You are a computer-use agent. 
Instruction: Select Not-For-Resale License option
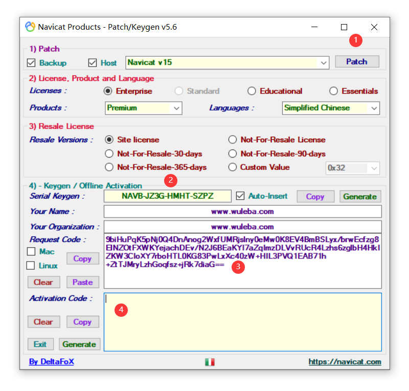coord(233,140)
